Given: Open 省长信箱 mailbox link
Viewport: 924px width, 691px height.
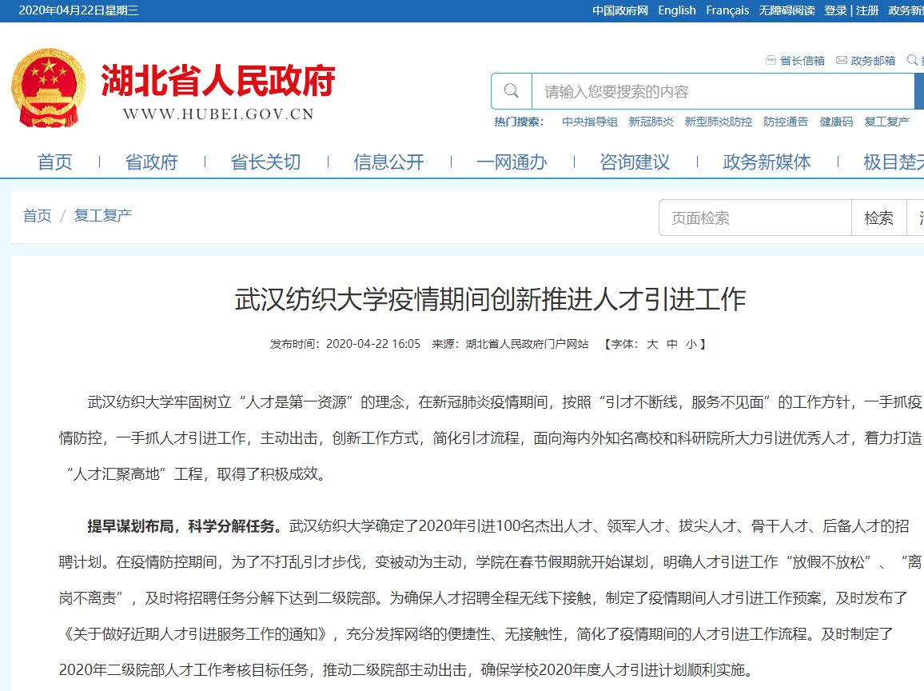Looking at the screenshot, I should coord(795,60).
